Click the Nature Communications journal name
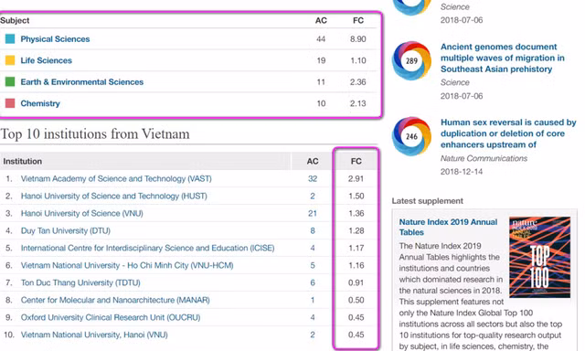 pyautogui.click(x=484, y=158)
